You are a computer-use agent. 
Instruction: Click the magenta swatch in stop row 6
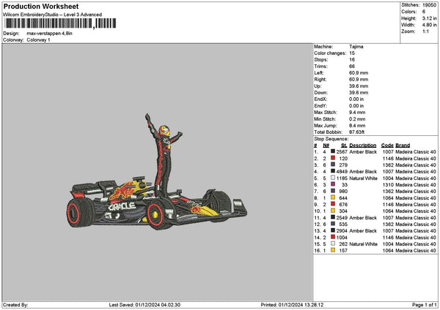(x=333, y=184)
